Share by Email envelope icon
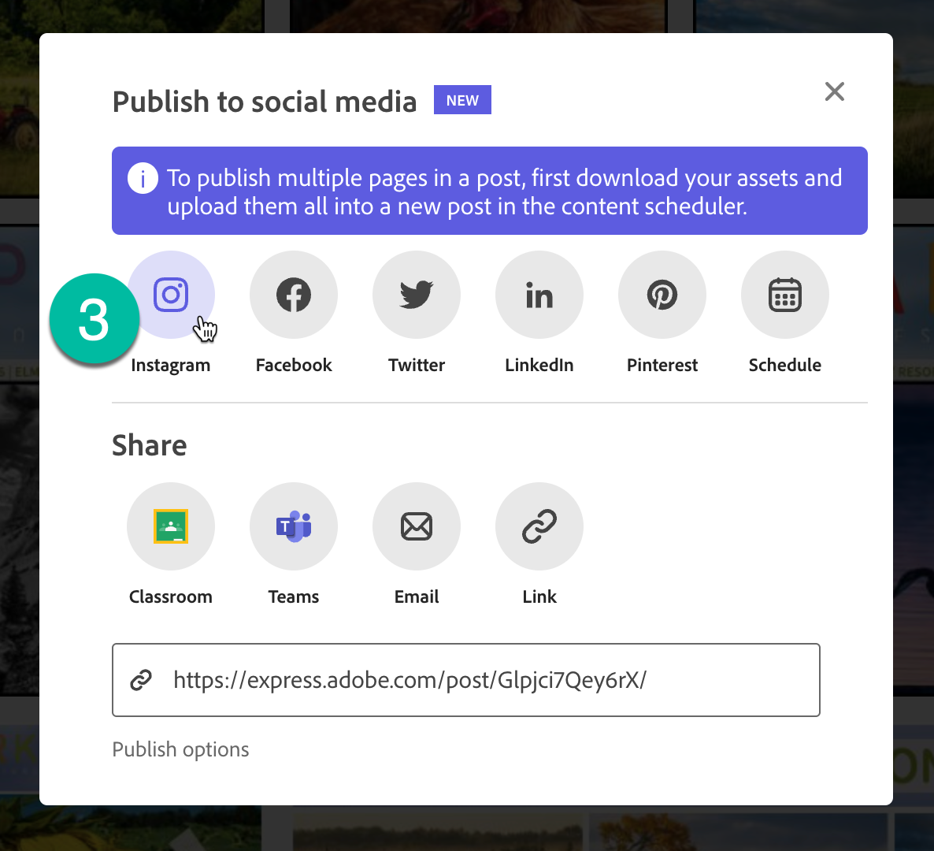The width and height of the screenshot is (934, 851). tap(417, 526)
